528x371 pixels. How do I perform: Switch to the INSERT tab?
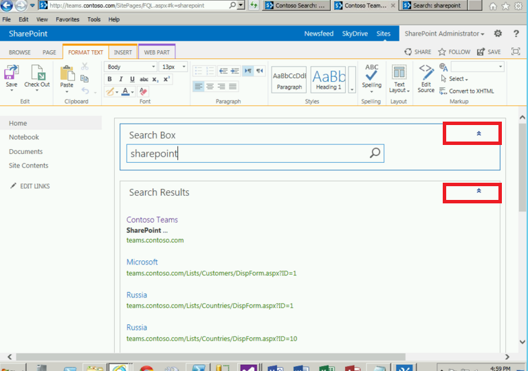pos(123,52)
